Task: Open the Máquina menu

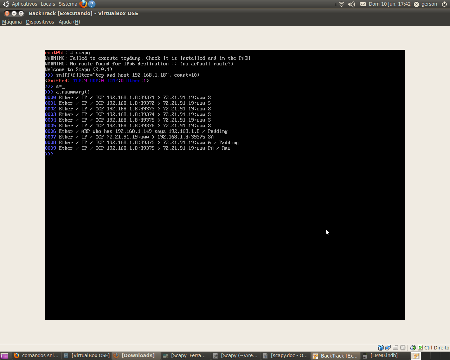Action: pyautogui.click(x=12, y=22)
